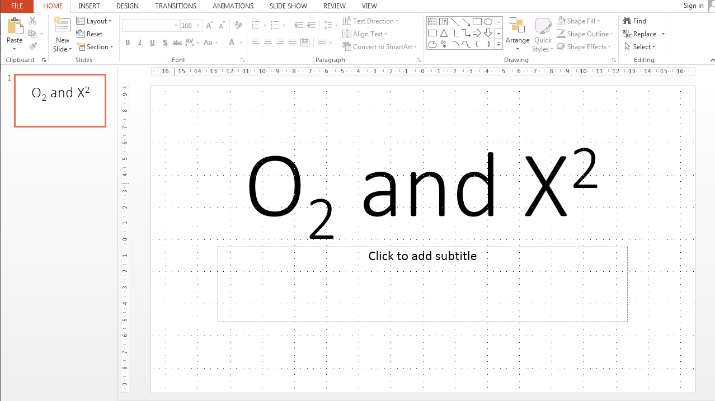This screenshot has height=401, width=715.
Task: Click the New Slide icon
Action: pos(62,26)
